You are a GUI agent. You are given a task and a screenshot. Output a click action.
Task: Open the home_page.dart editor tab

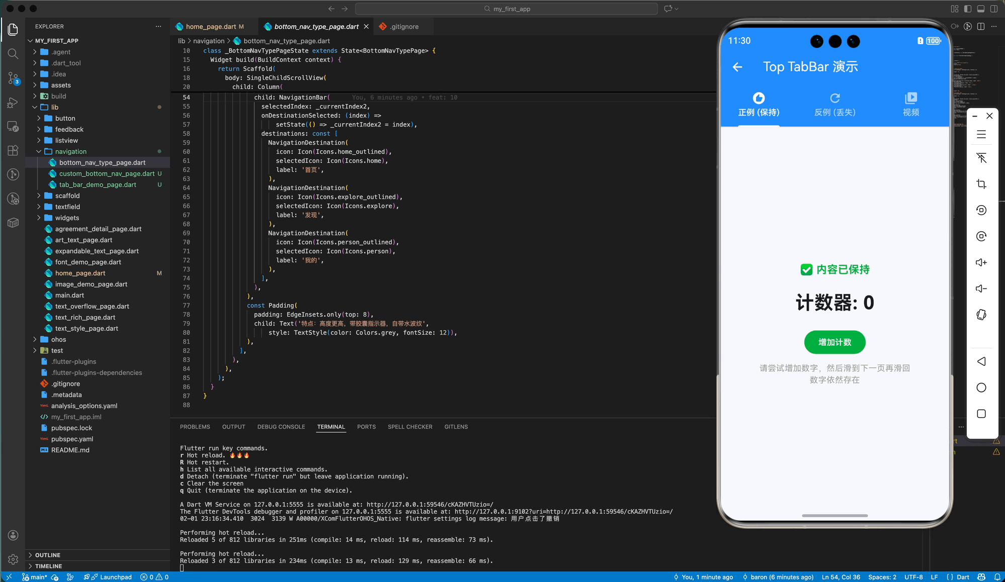tap(210, 27)
